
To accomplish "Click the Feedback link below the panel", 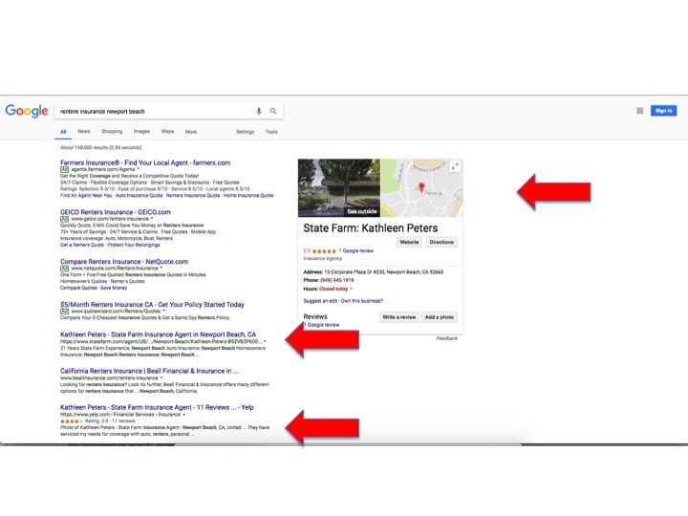I will pyautogui.click(x=446, y=338).
